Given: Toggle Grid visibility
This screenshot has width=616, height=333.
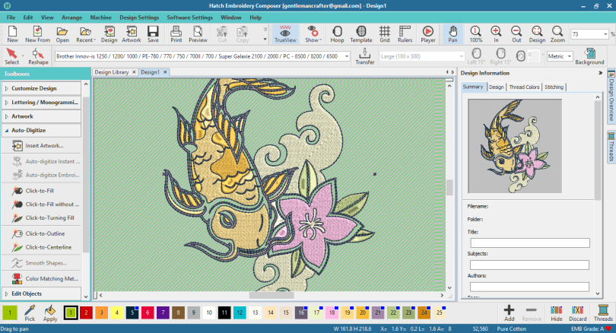Looking at the screenshot, I should point(385,33).
